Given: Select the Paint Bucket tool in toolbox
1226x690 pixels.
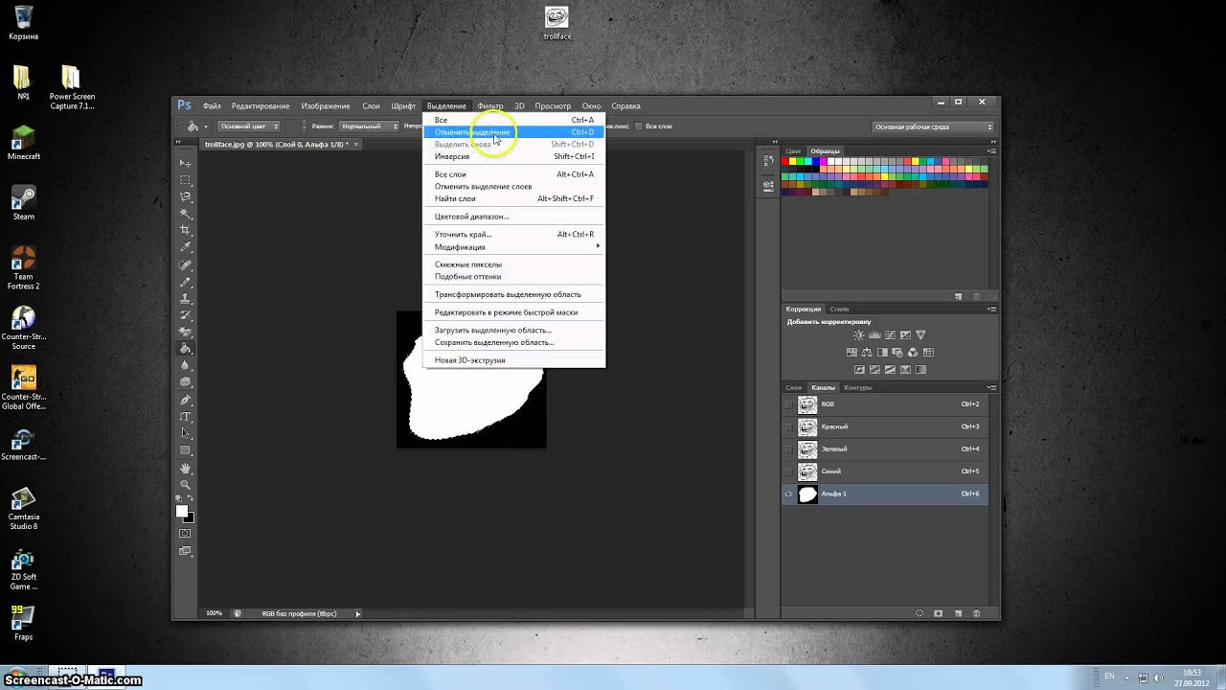Looking at the screenshot, I should click(x=185, y=348).
